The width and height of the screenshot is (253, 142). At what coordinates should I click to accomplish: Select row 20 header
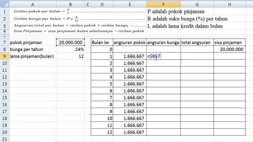point(4,132)
